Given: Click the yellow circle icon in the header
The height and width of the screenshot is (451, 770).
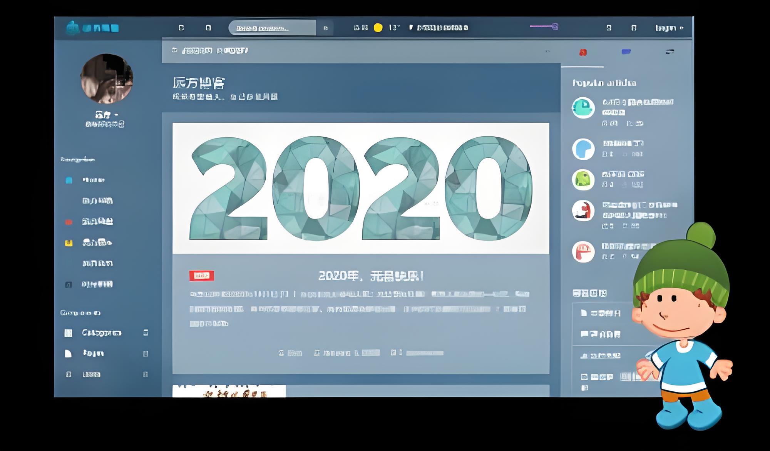Looking at the screenshot, I should click(378, 28).
